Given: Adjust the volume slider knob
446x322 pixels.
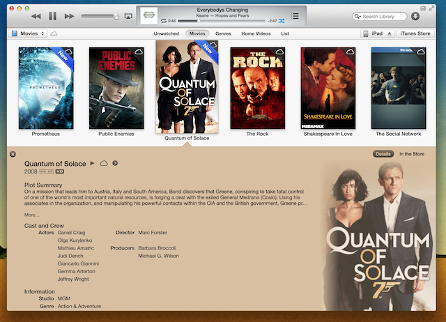Looking at the screenshot, I should (116, 16).
